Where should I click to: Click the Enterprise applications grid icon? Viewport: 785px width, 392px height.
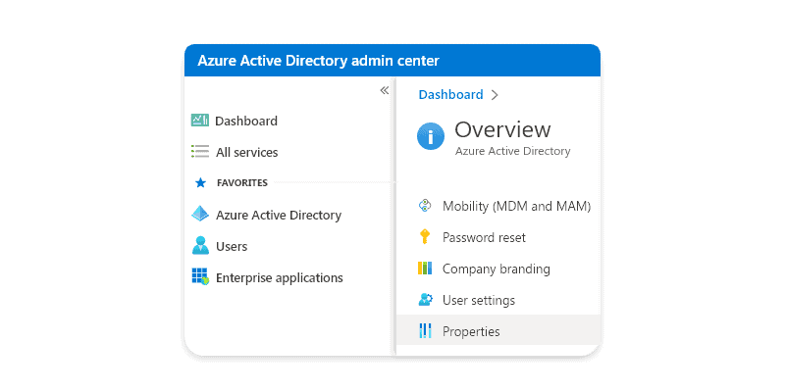[200, 276]
